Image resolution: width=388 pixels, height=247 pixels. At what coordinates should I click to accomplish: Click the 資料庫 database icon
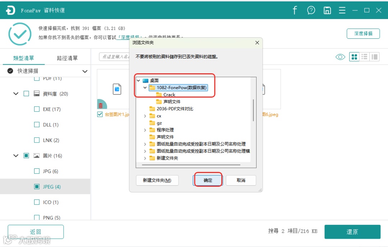point(37,93)
